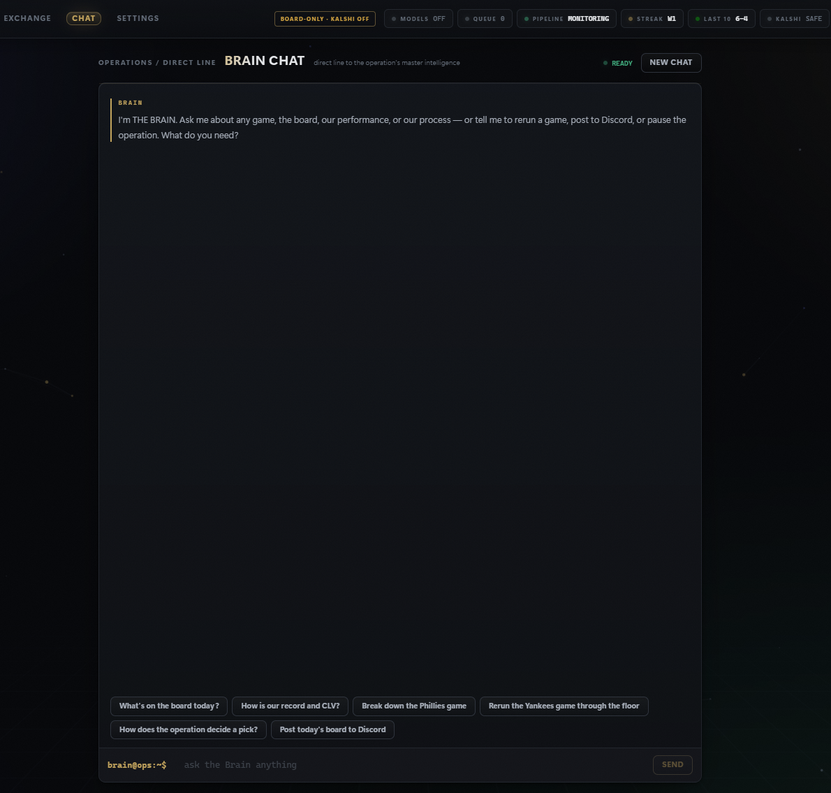Click the 'direct line to the operation's master intelligence' subtitle
Image resolution: width=831 pixels, height=793 pixels.
click(387, 63)
